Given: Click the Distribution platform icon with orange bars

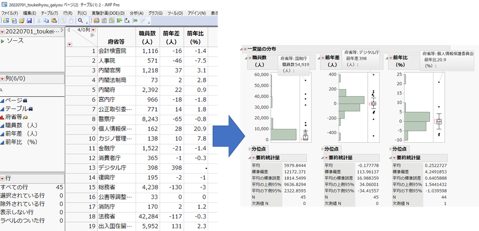Looking at the screenshot, I should [x=96, y=21].
